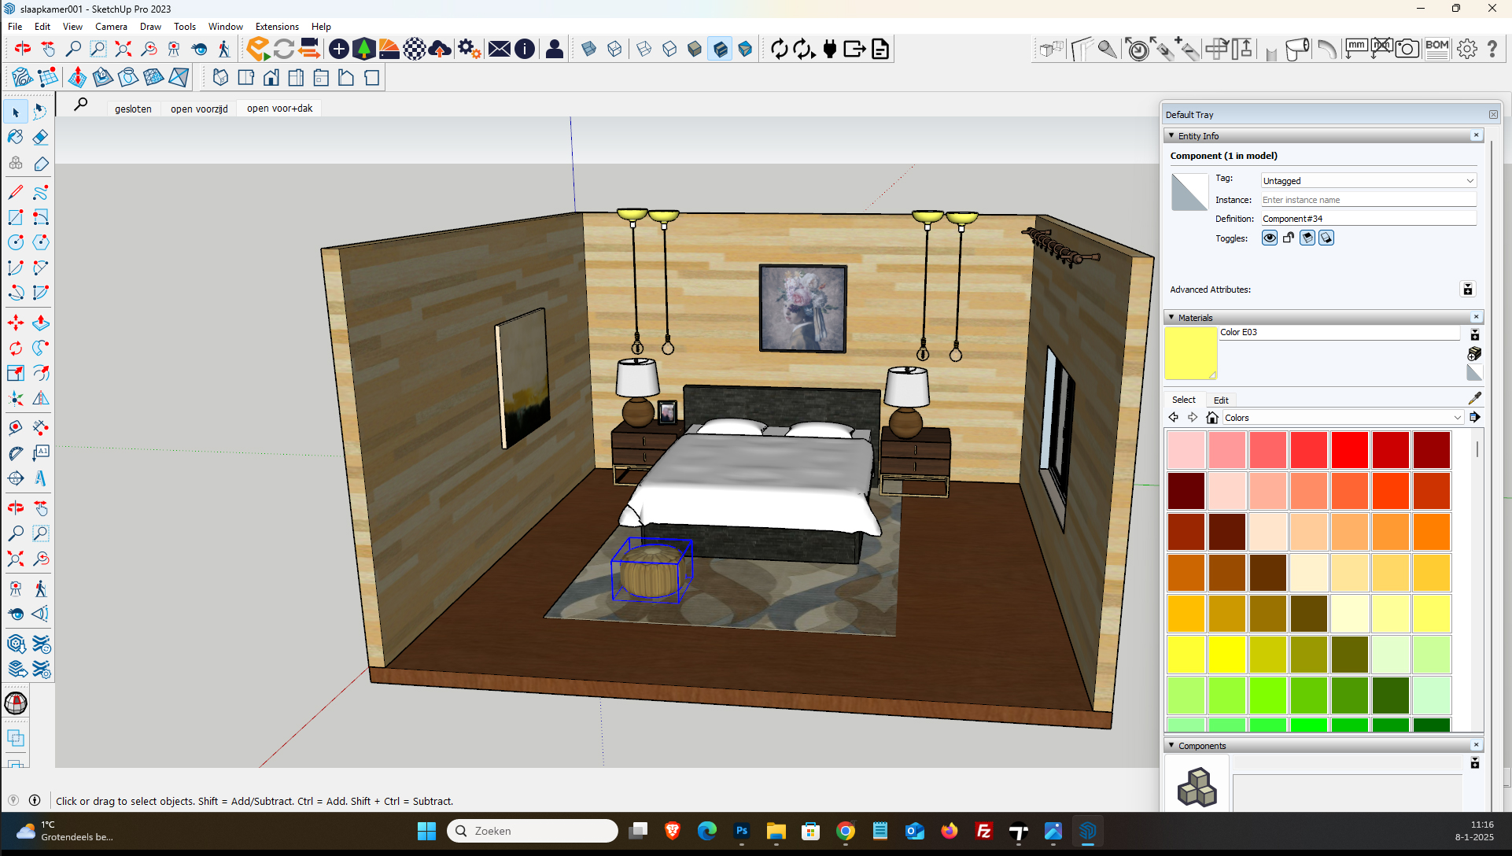The image size is (1512, 856).
Task: Activate the Push/Pull tool
Action: pos(41,323)
